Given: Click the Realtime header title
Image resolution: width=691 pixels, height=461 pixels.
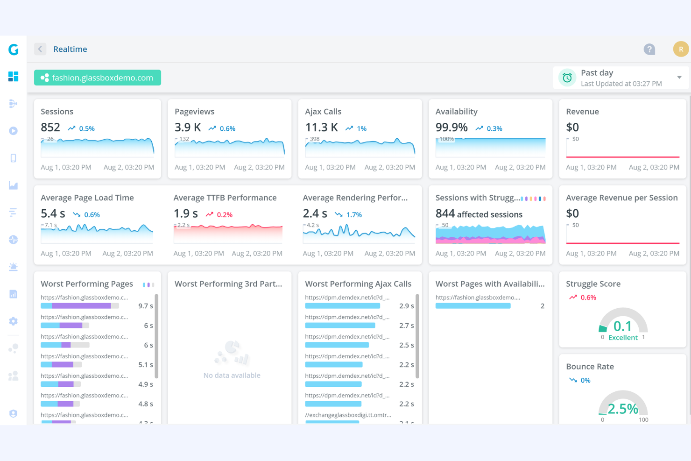Looking at the screenshot, I should [70, 49].
